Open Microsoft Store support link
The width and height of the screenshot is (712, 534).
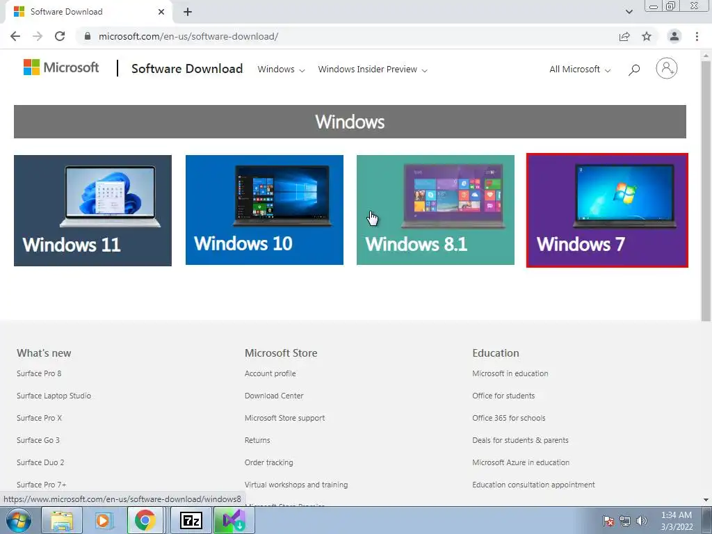click(284, 418)
